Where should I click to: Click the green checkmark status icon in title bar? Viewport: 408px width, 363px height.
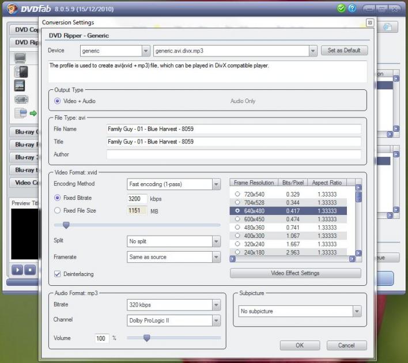coord(341,8)
